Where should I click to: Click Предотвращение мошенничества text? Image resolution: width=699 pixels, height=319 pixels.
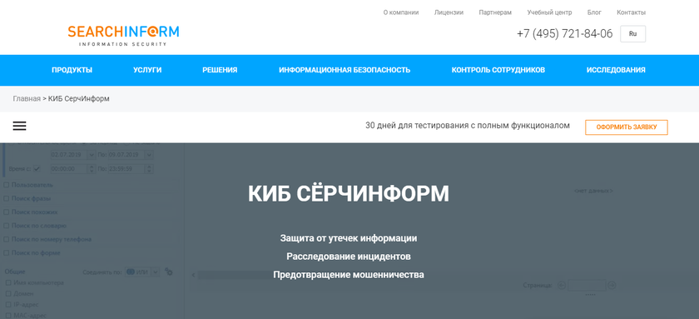[x=349, y=275]
